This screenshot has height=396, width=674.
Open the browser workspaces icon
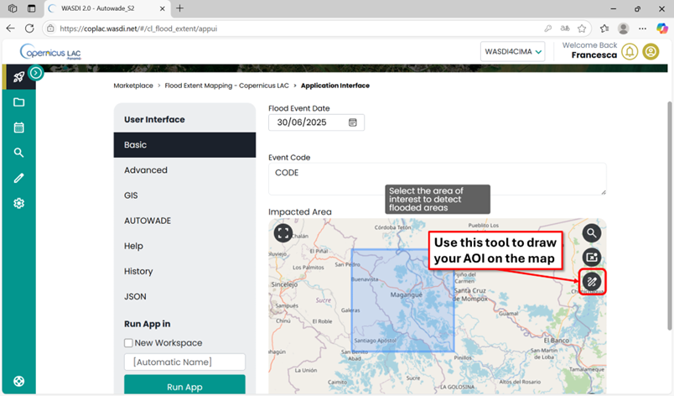click(13, 8)
